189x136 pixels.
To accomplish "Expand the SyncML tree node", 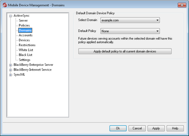I will click(x=11, y=75).
